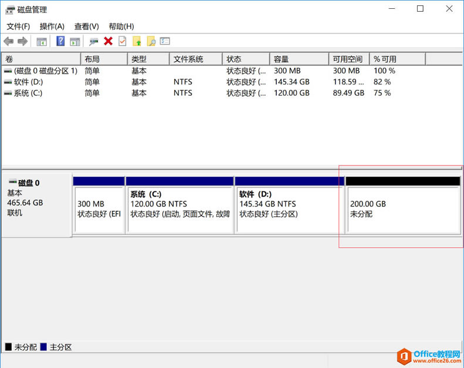This screenshot has height=368, width=464.
Task: Sort by the 类型 column header
Action: click(x=148, y=59)
